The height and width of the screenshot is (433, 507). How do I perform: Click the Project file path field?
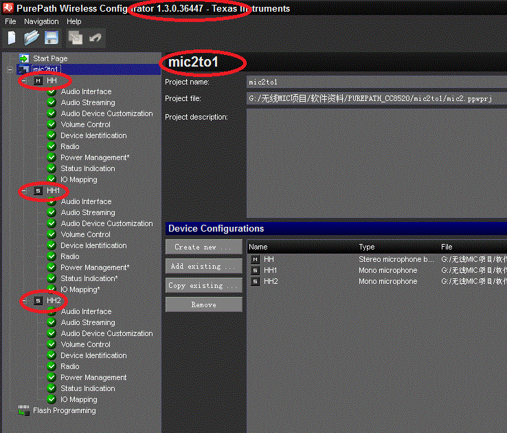tap(376, 98)
